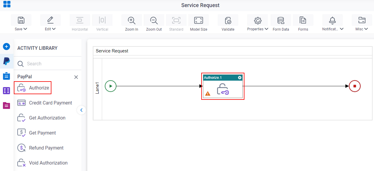The image size is (374, 171).
Task: Expand the Notifications dropdown arrow
Action: pyautogui.click(x=342, y=29)
